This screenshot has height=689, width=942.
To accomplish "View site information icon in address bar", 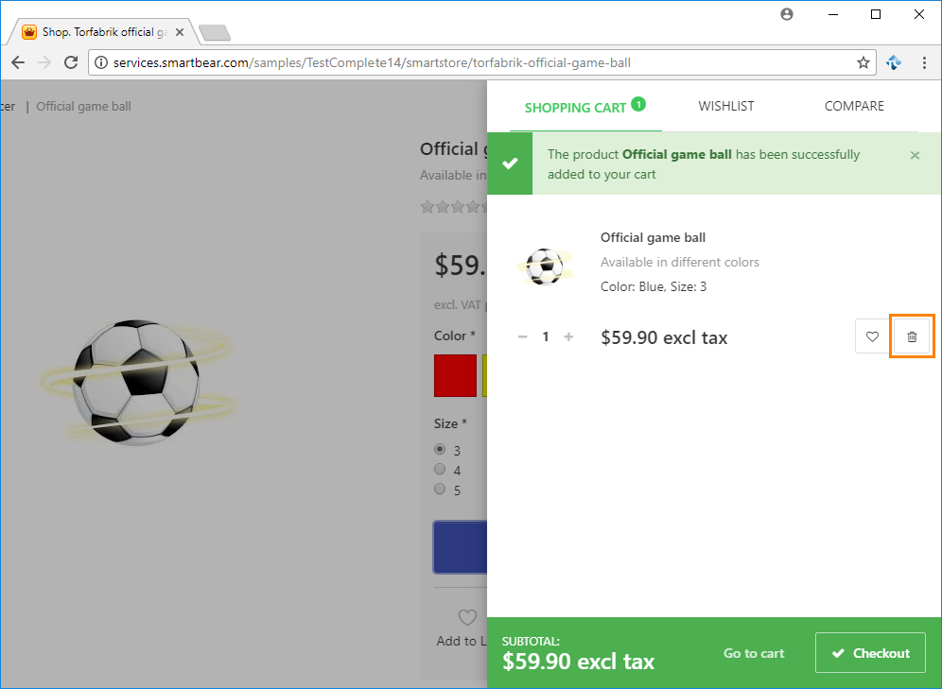I will tap(101, 62).
